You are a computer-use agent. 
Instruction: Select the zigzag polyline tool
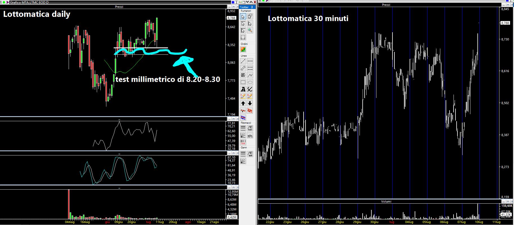pyautogui.click(x=250, y=75)
